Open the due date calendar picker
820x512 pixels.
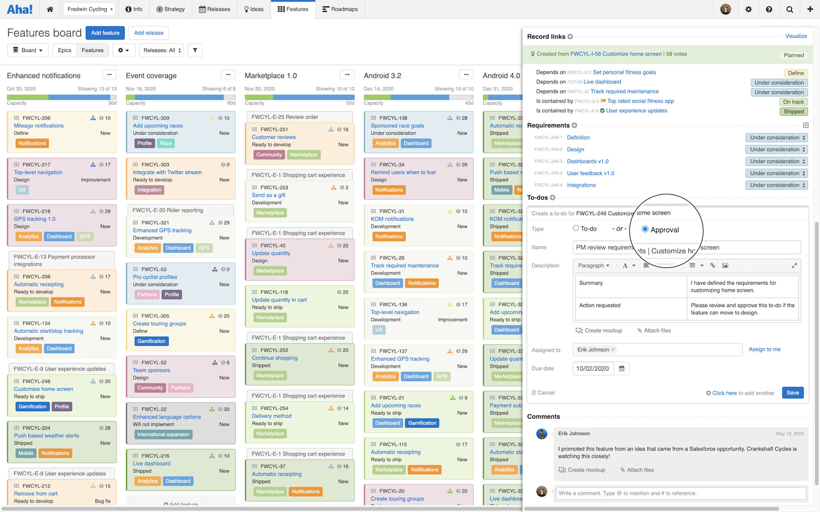[x=621, y=368]
